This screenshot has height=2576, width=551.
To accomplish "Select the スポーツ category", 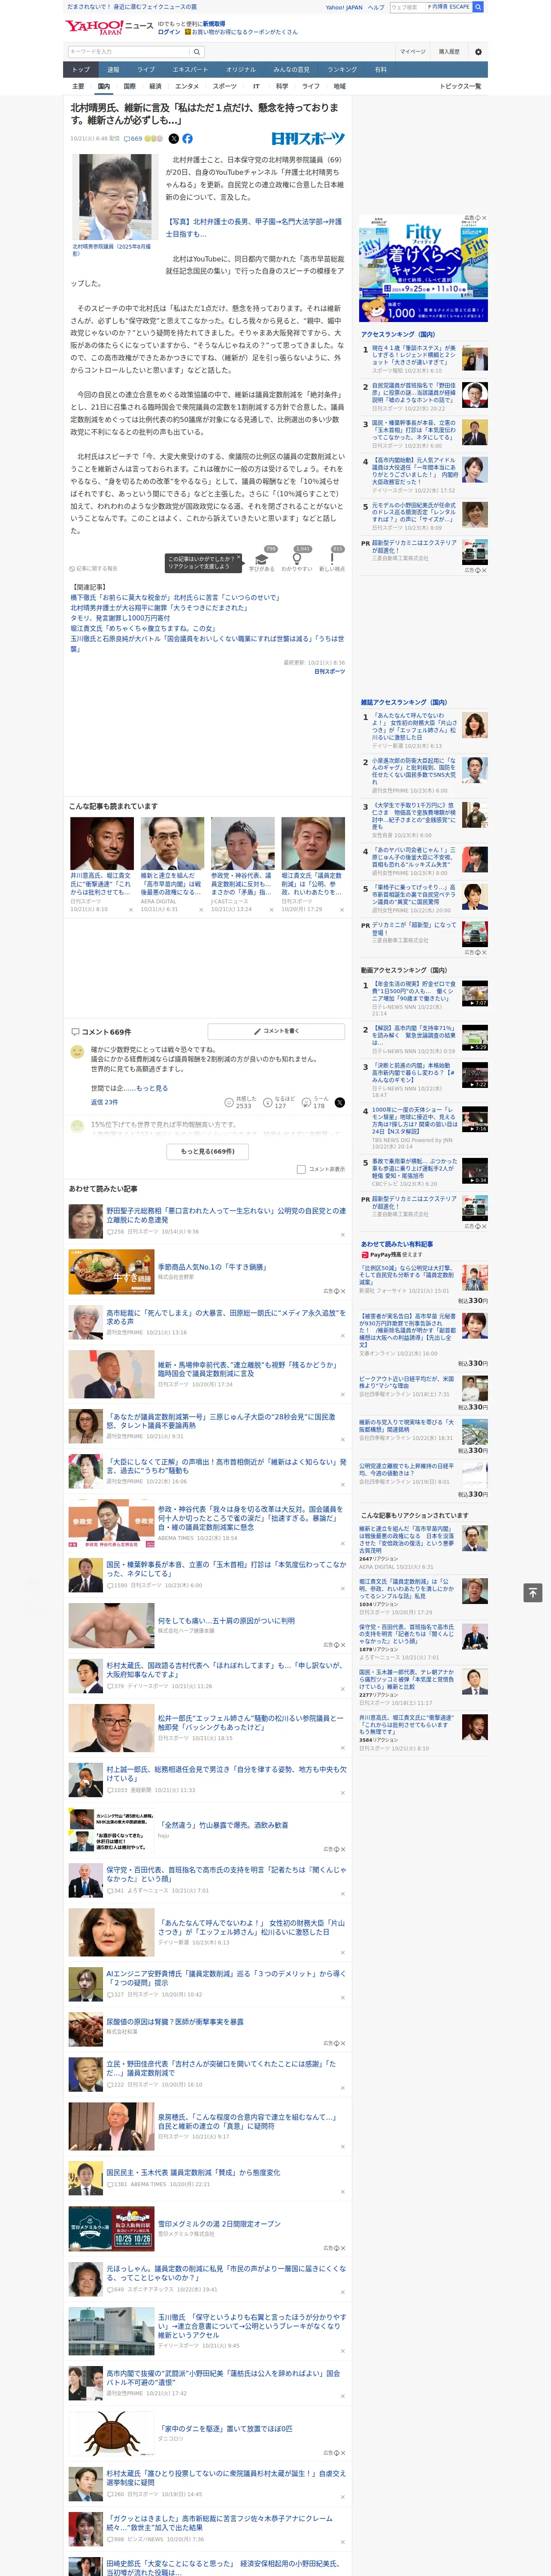I will (225, 86).
